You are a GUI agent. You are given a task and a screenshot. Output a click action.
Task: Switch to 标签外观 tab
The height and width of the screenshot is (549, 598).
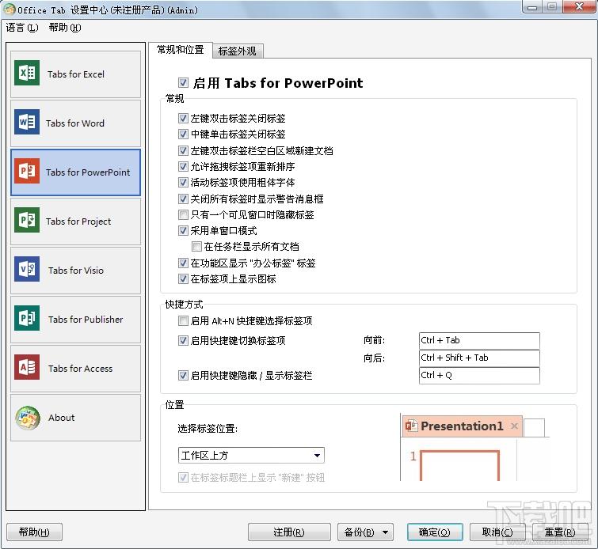pos(237,51)
